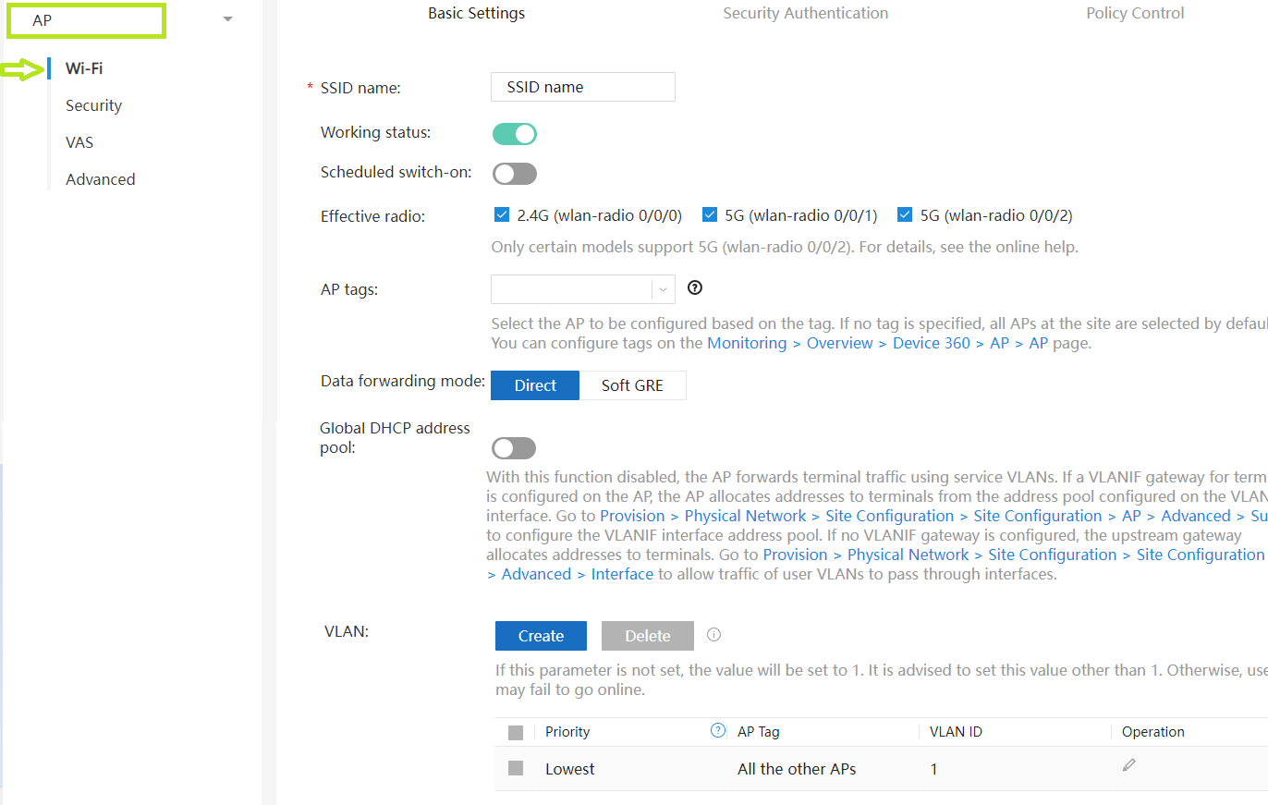Toggle the Working status switch off
This screenshot has width=1268, height=805.
click(515, 134)
